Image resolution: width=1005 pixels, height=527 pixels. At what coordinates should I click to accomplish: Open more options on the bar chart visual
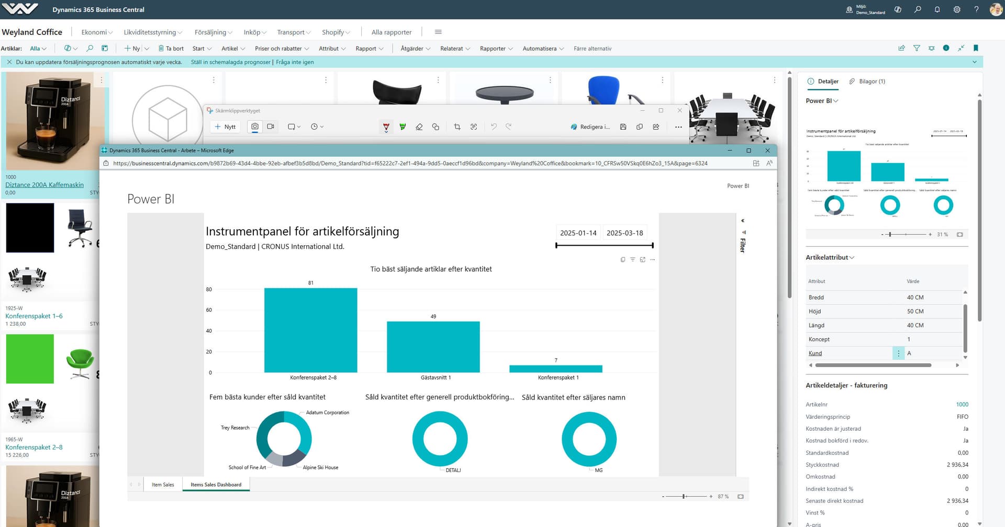[652, 259]
